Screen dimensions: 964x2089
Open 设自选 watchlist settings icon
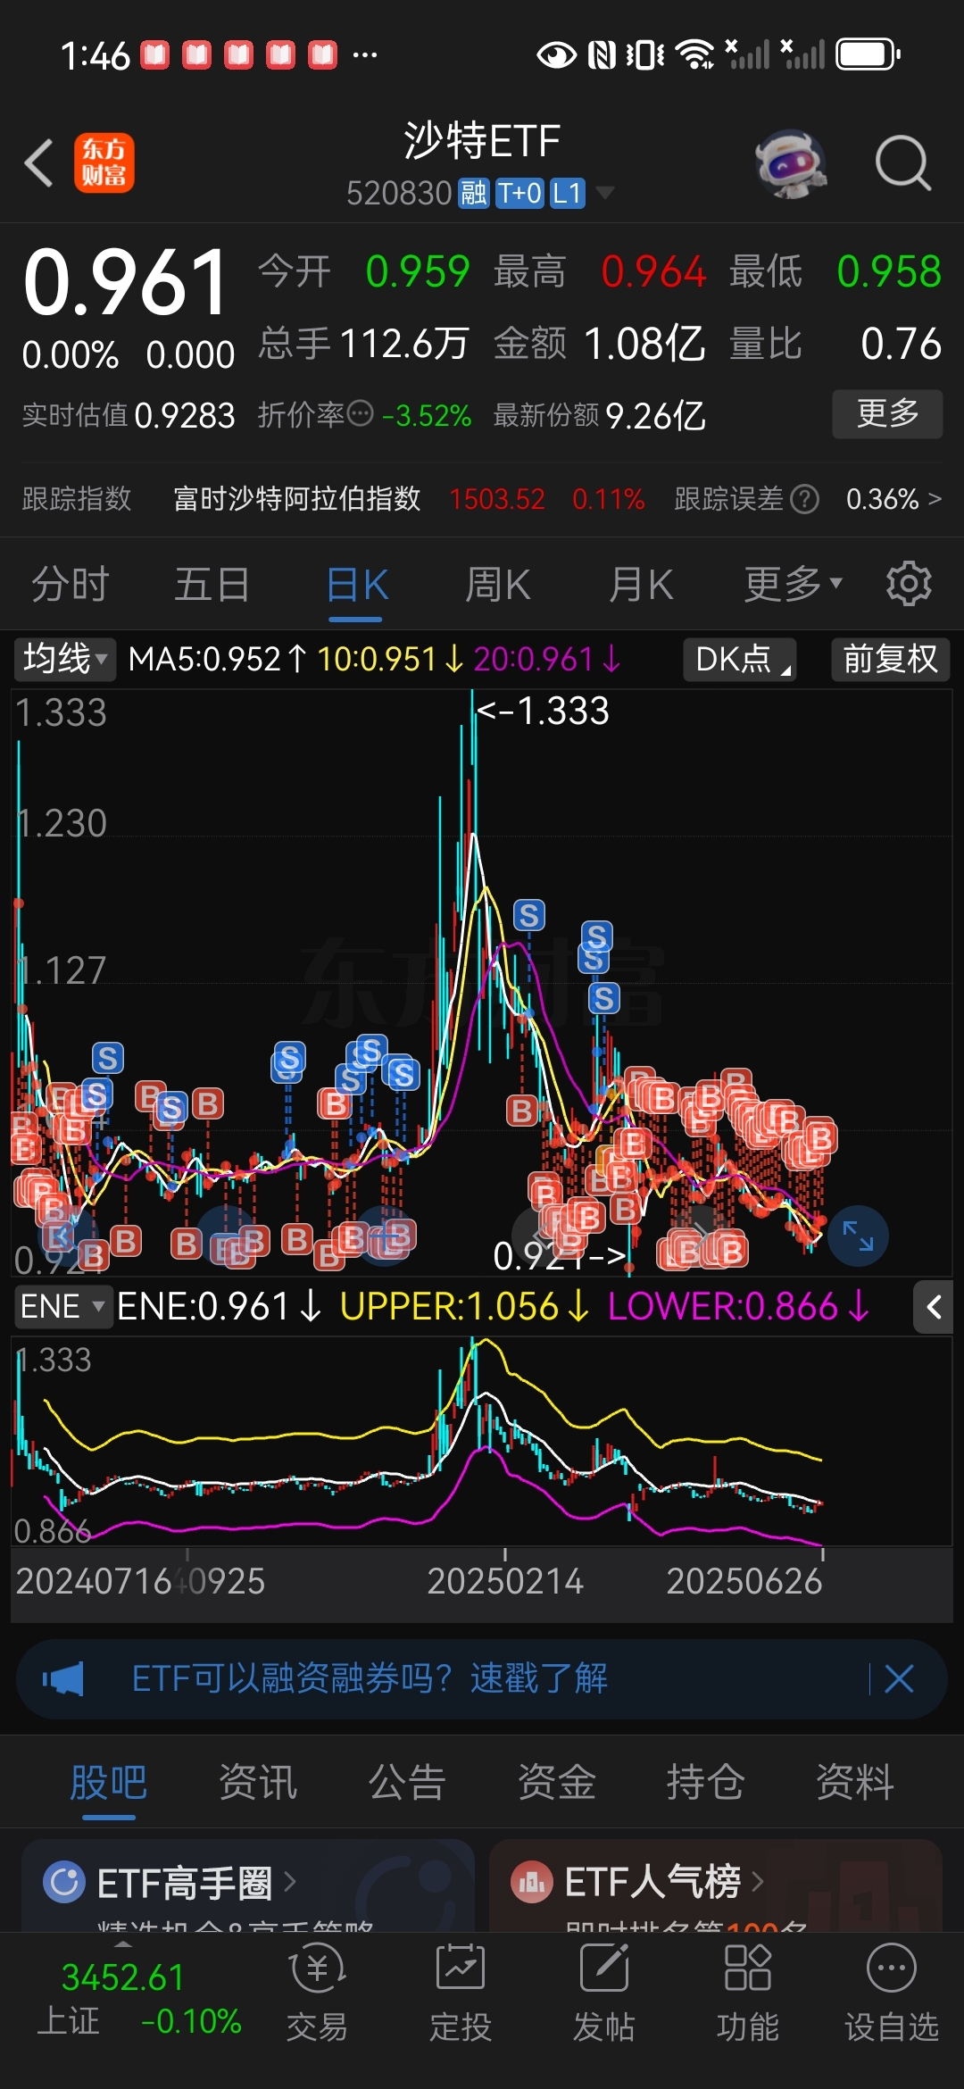tap(892, 1993)
